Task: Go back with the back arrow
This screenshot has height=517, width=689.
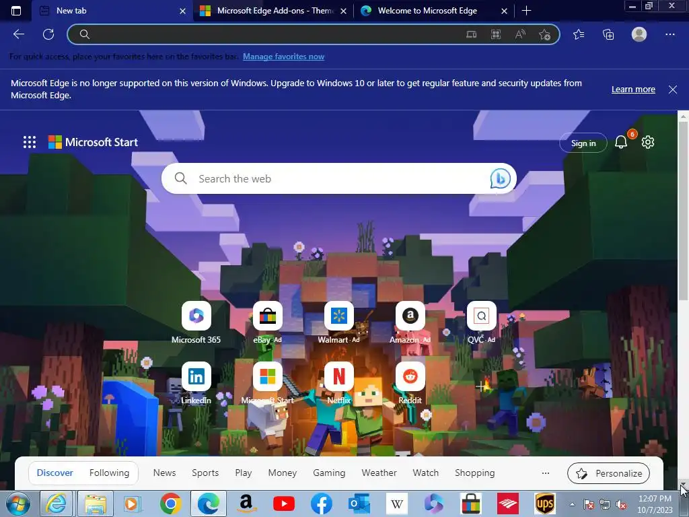Action: tap(18, 34)
